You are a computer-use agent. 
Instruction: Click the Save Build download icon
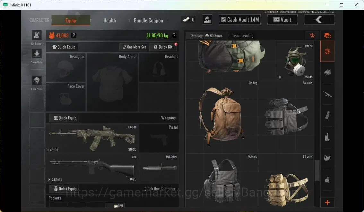37,54
